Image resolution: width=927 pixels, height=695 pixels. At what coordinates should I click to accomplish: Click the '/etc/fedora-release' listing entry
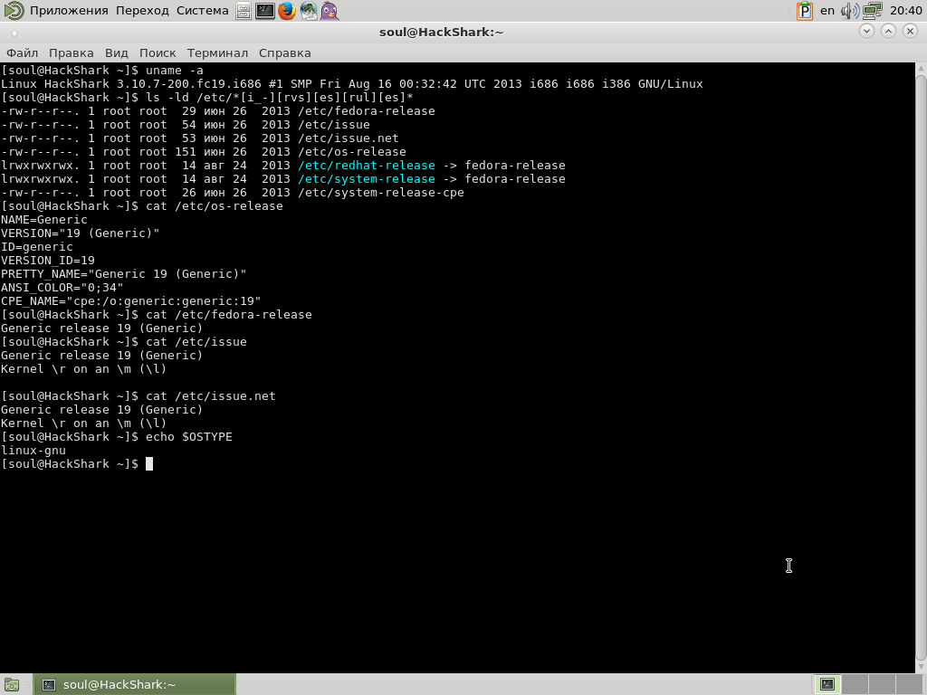(367, 111)
